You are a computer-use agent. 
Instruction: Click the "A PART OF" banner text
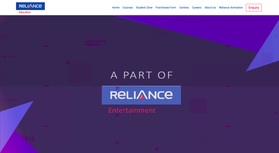point(142,75)
